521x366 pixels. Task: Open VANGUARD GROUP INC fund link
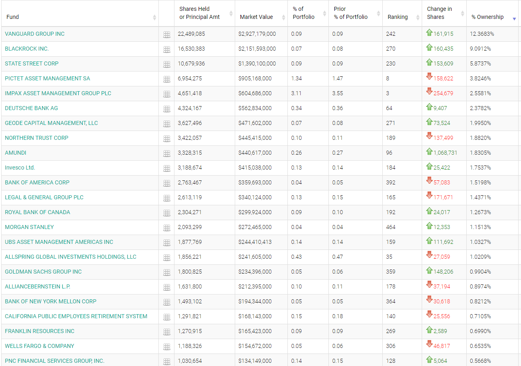[x=35, y=34]
